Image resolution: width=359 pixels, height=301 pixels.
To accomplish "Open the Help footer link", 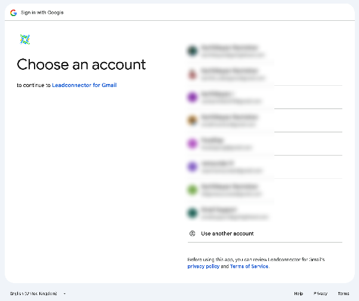I will 299,293.
